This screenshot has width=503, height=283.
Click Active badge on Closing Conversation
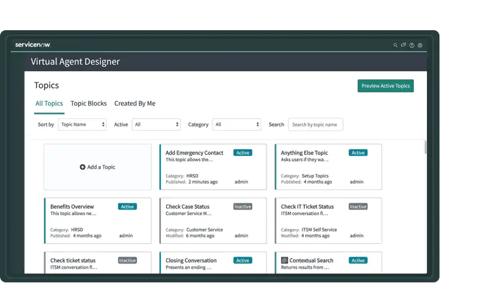click(x=243, y=260)
